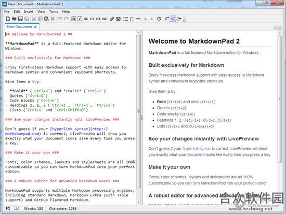Image resolution: width=286 pixels, height=214 pixels.
Task: Insert a horizontal rule
Action: click(x=138, y=19)
